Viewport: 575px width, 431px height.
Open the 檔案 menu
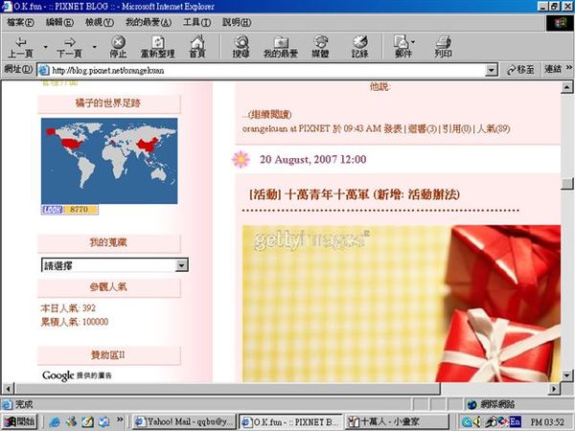click(20, 23)
